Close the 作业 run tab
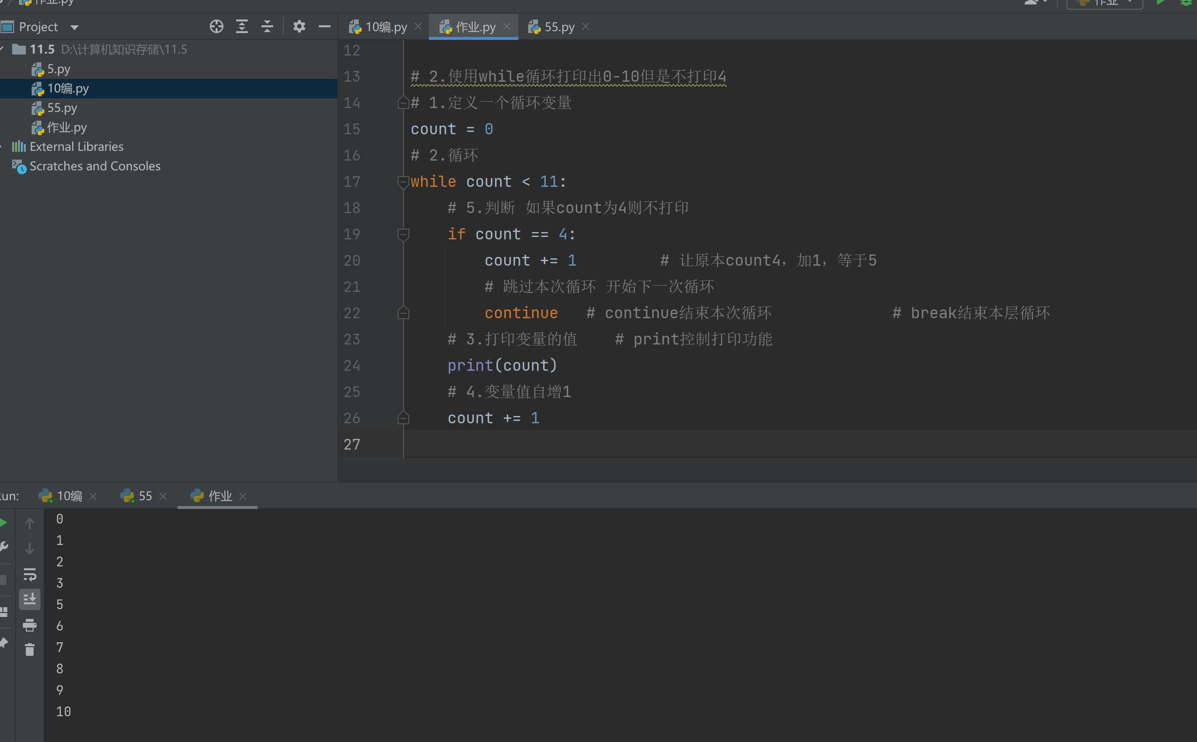The height and width of the screenshot is (742, 1197). (243, 497)
